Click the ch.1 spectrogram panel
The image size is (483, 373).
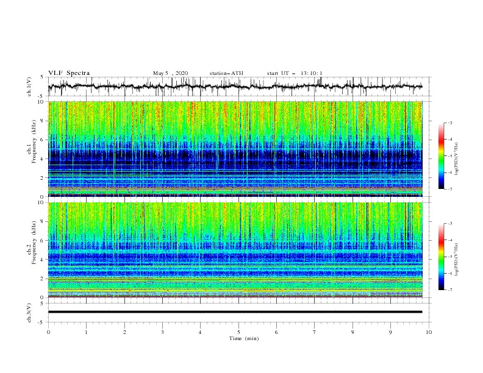[x=235, y=149]
